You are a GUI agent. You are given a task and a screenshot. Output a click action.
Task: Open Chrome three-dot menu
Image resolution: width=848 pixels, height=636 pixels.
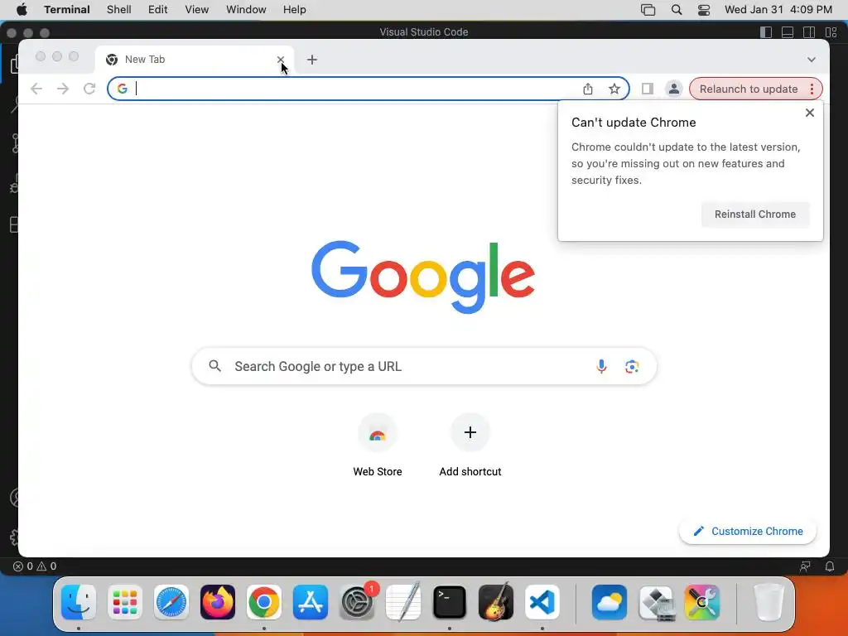[812, 89]
